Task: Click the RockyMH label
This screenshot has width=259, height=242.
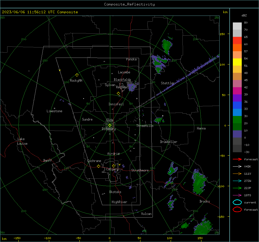Action: point(76,81)
